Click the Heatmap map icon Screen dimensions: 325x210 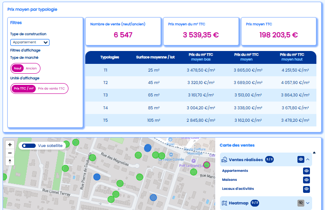point(224,203)
